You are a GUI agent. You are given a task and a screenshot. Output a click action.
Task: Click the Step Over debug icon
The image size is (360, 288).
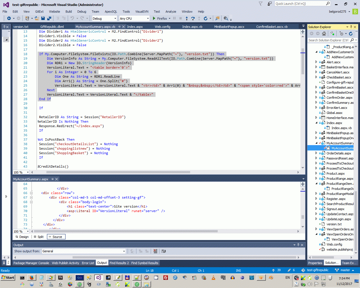(193, 18)
